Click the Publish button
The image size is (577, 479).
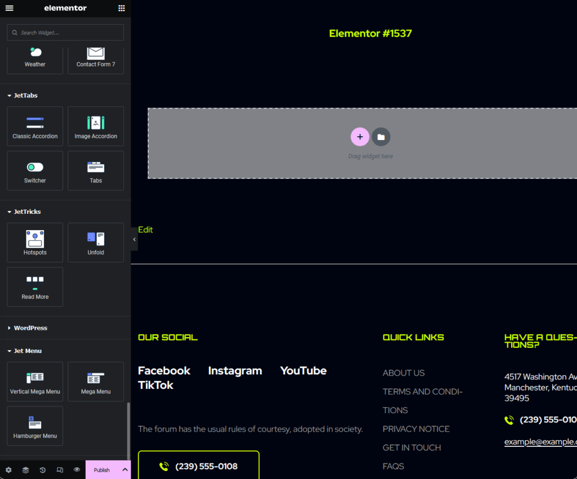(102, 470)
